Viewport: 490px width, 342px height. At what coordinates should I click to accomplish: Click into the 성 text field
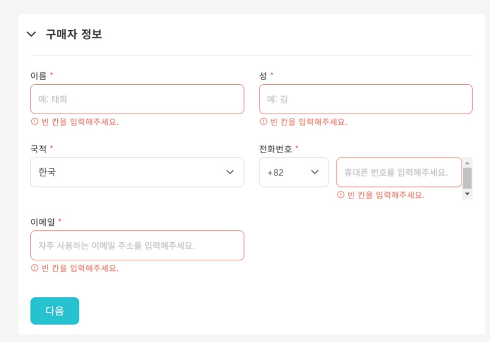(x=366, y=99)
